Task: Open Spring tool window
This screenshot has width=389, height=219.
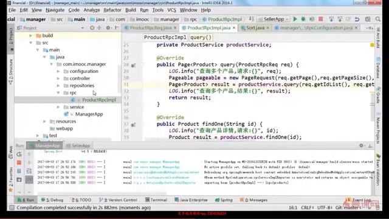Action: (224, 200)
